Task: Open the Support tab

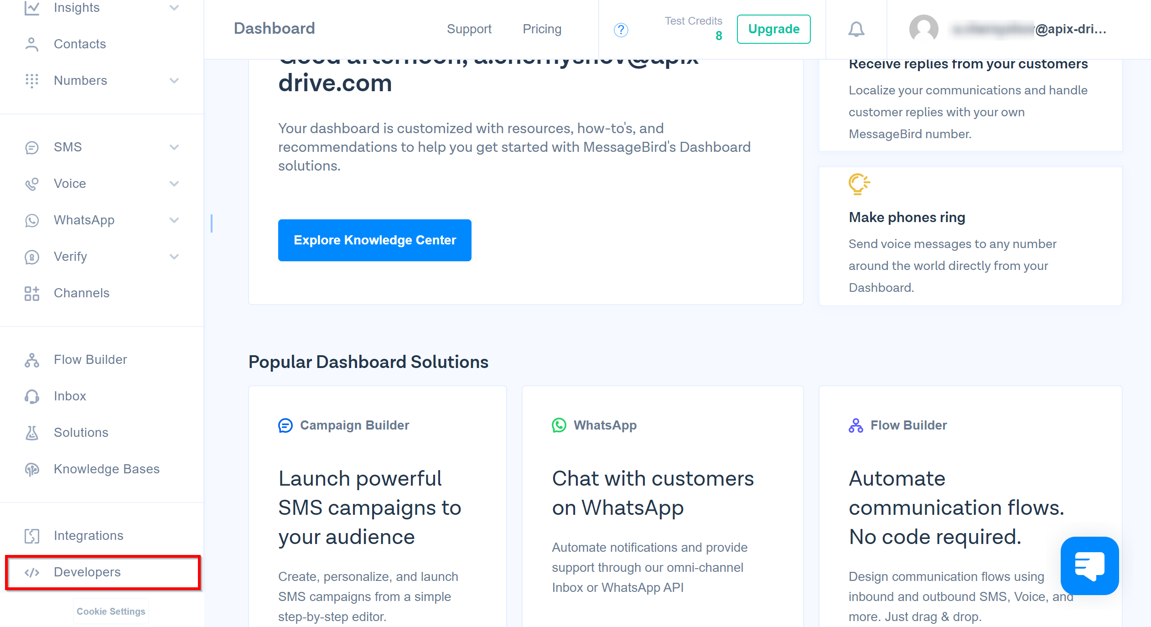Action: click(469, 29)
